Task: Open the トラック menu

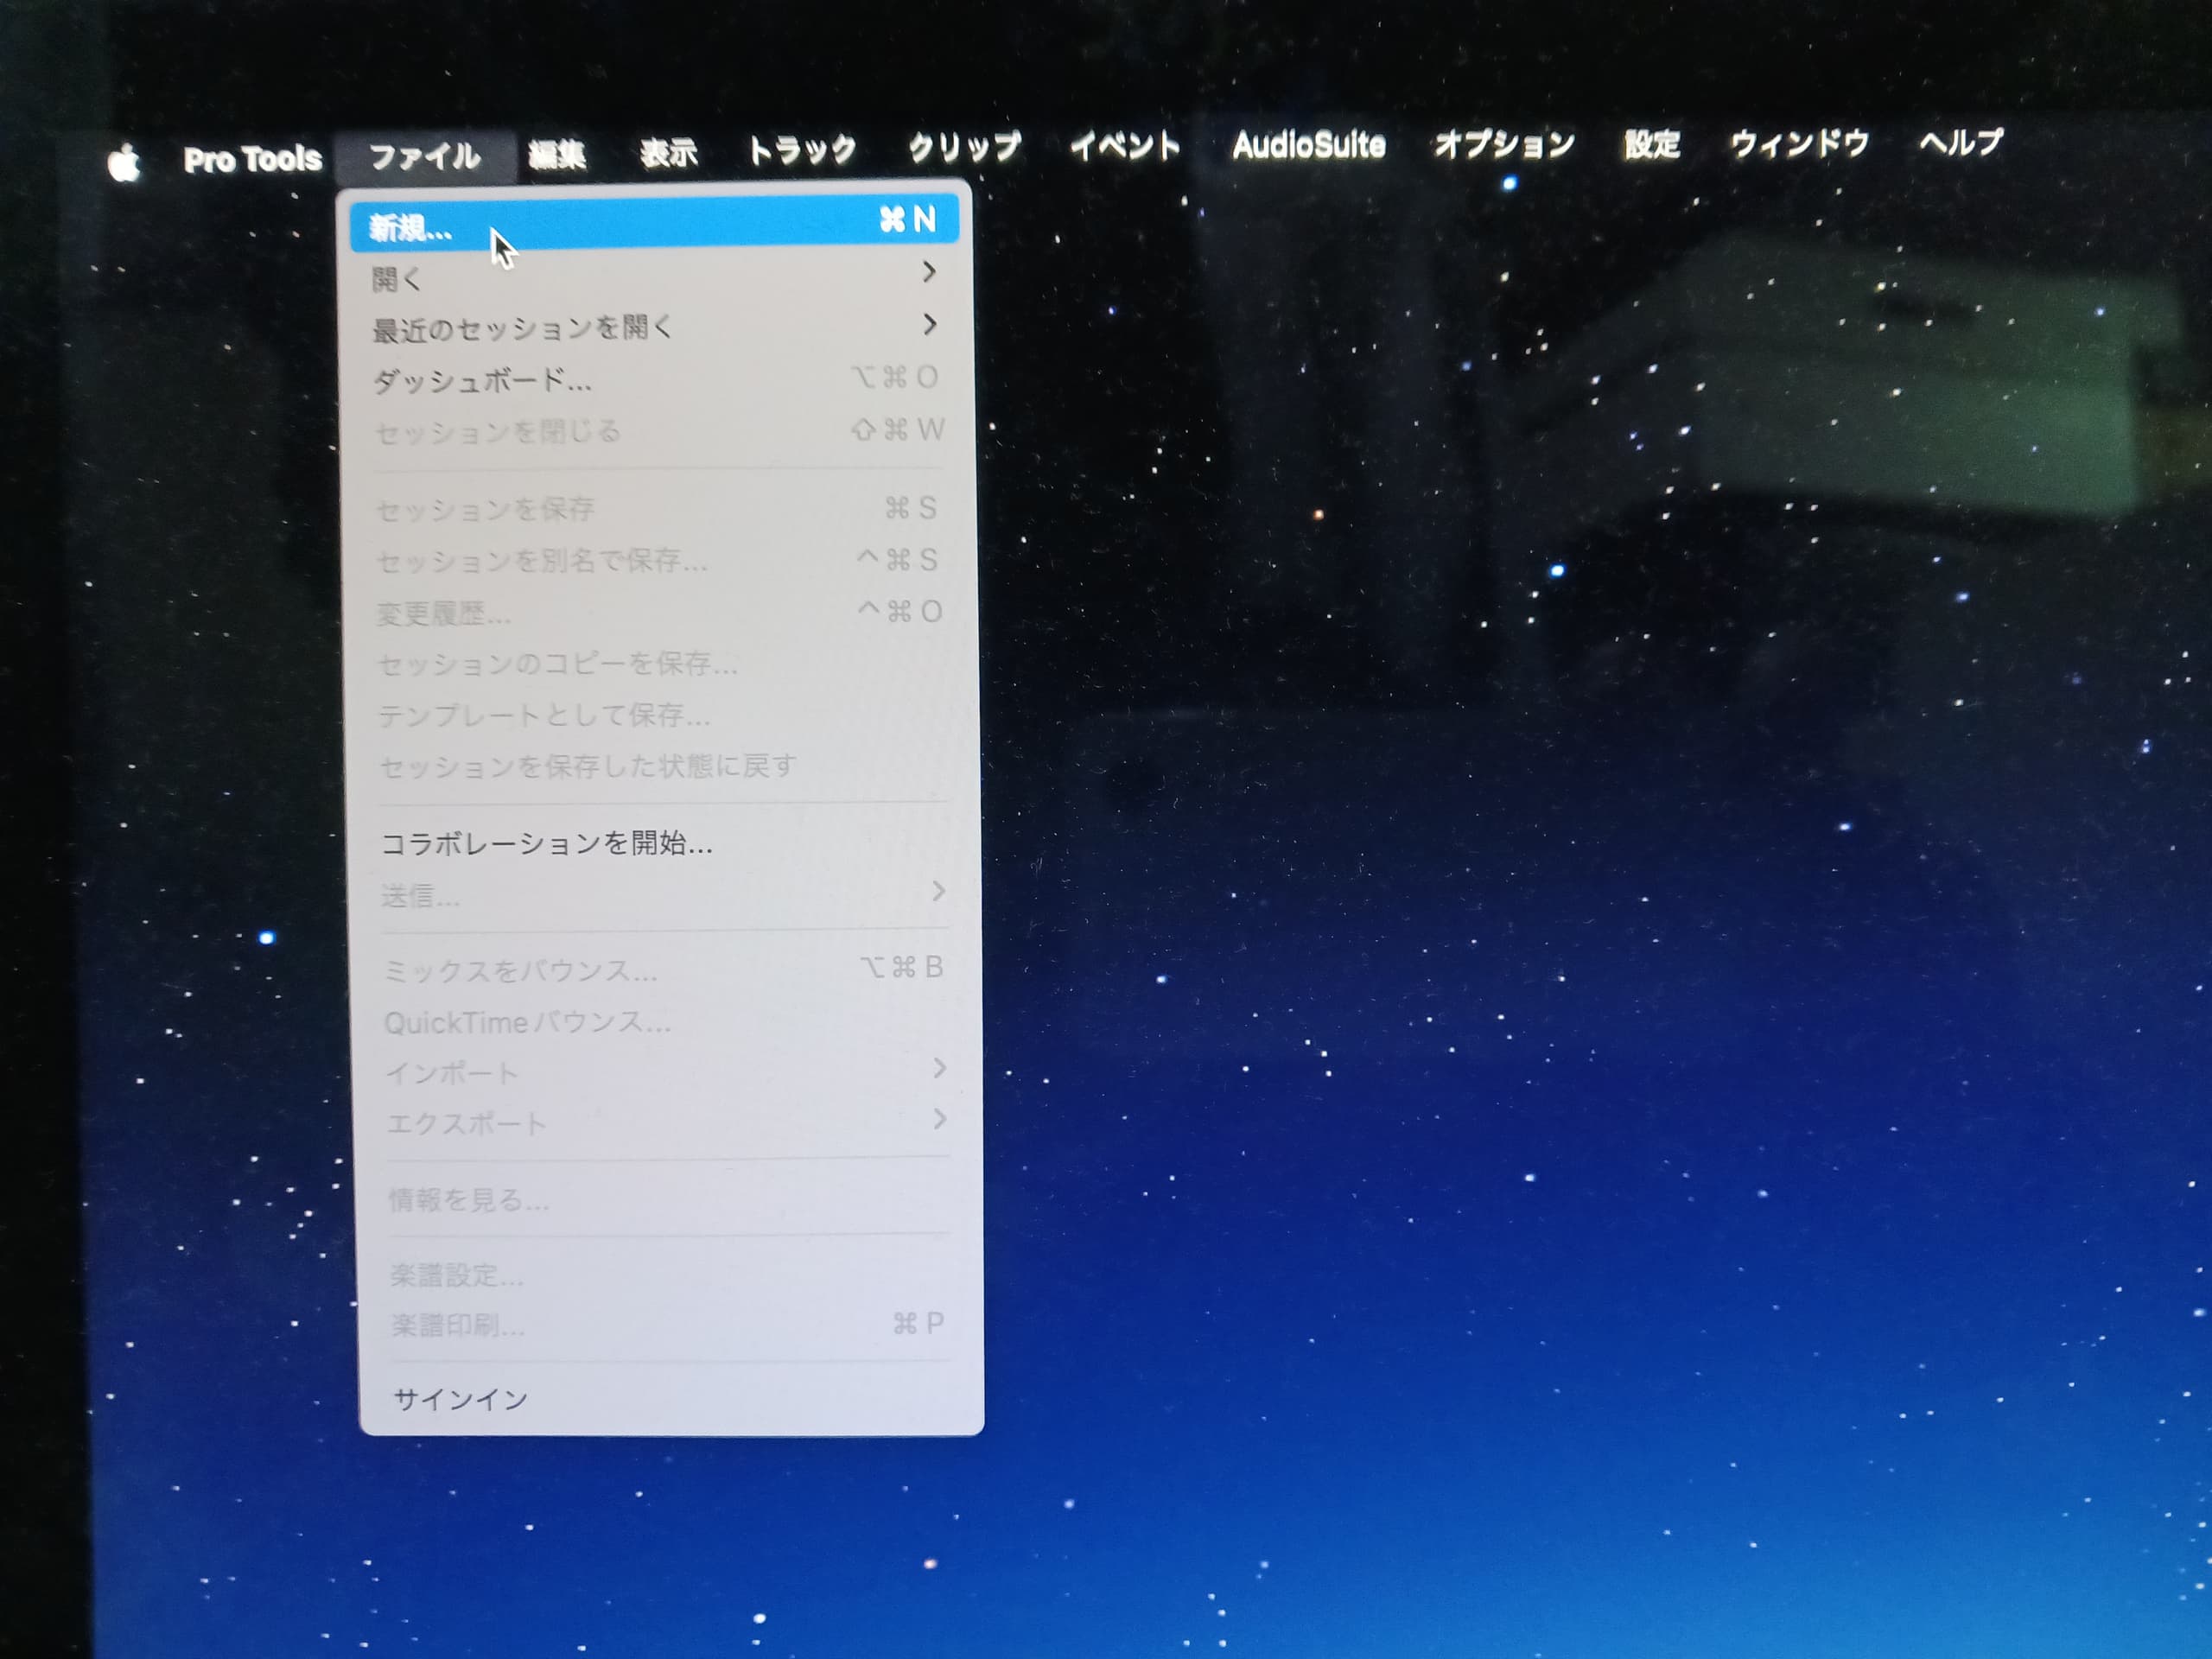Action: pyautogui.click(x=801, y=150)
